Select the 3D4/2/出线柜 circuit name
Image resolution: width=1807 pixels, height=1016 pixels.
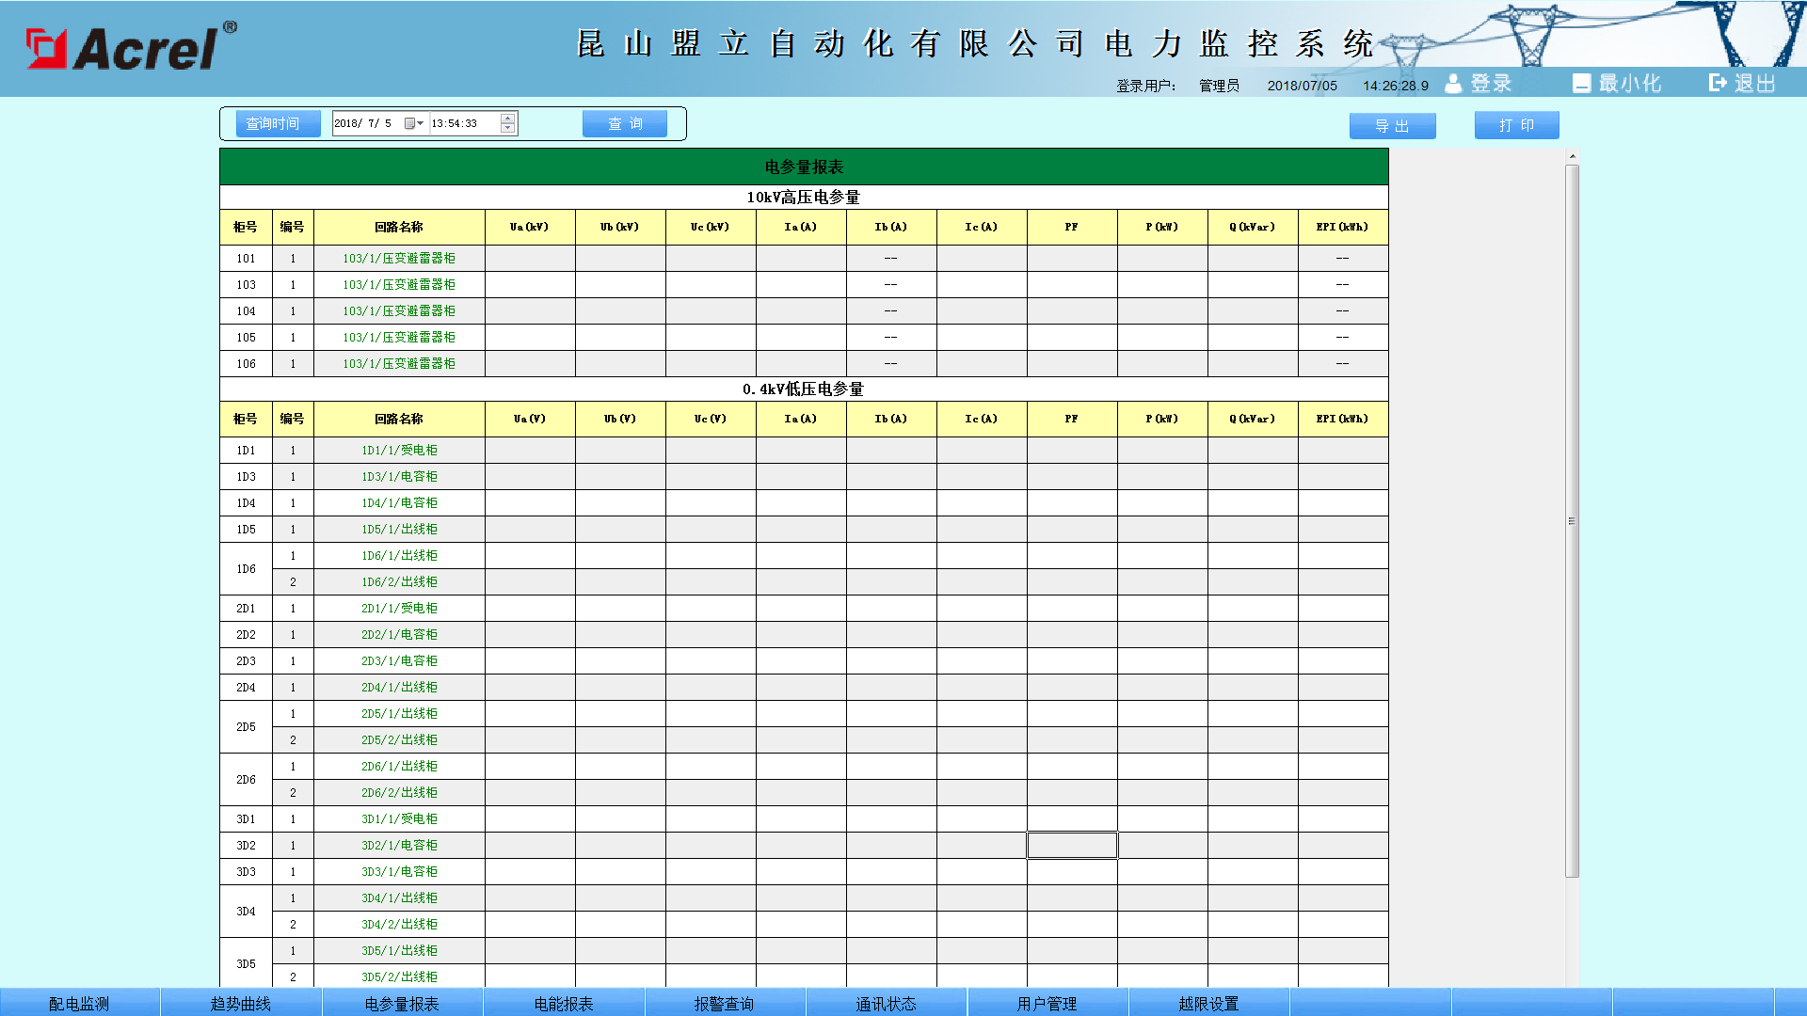click(x=399, y=924)
